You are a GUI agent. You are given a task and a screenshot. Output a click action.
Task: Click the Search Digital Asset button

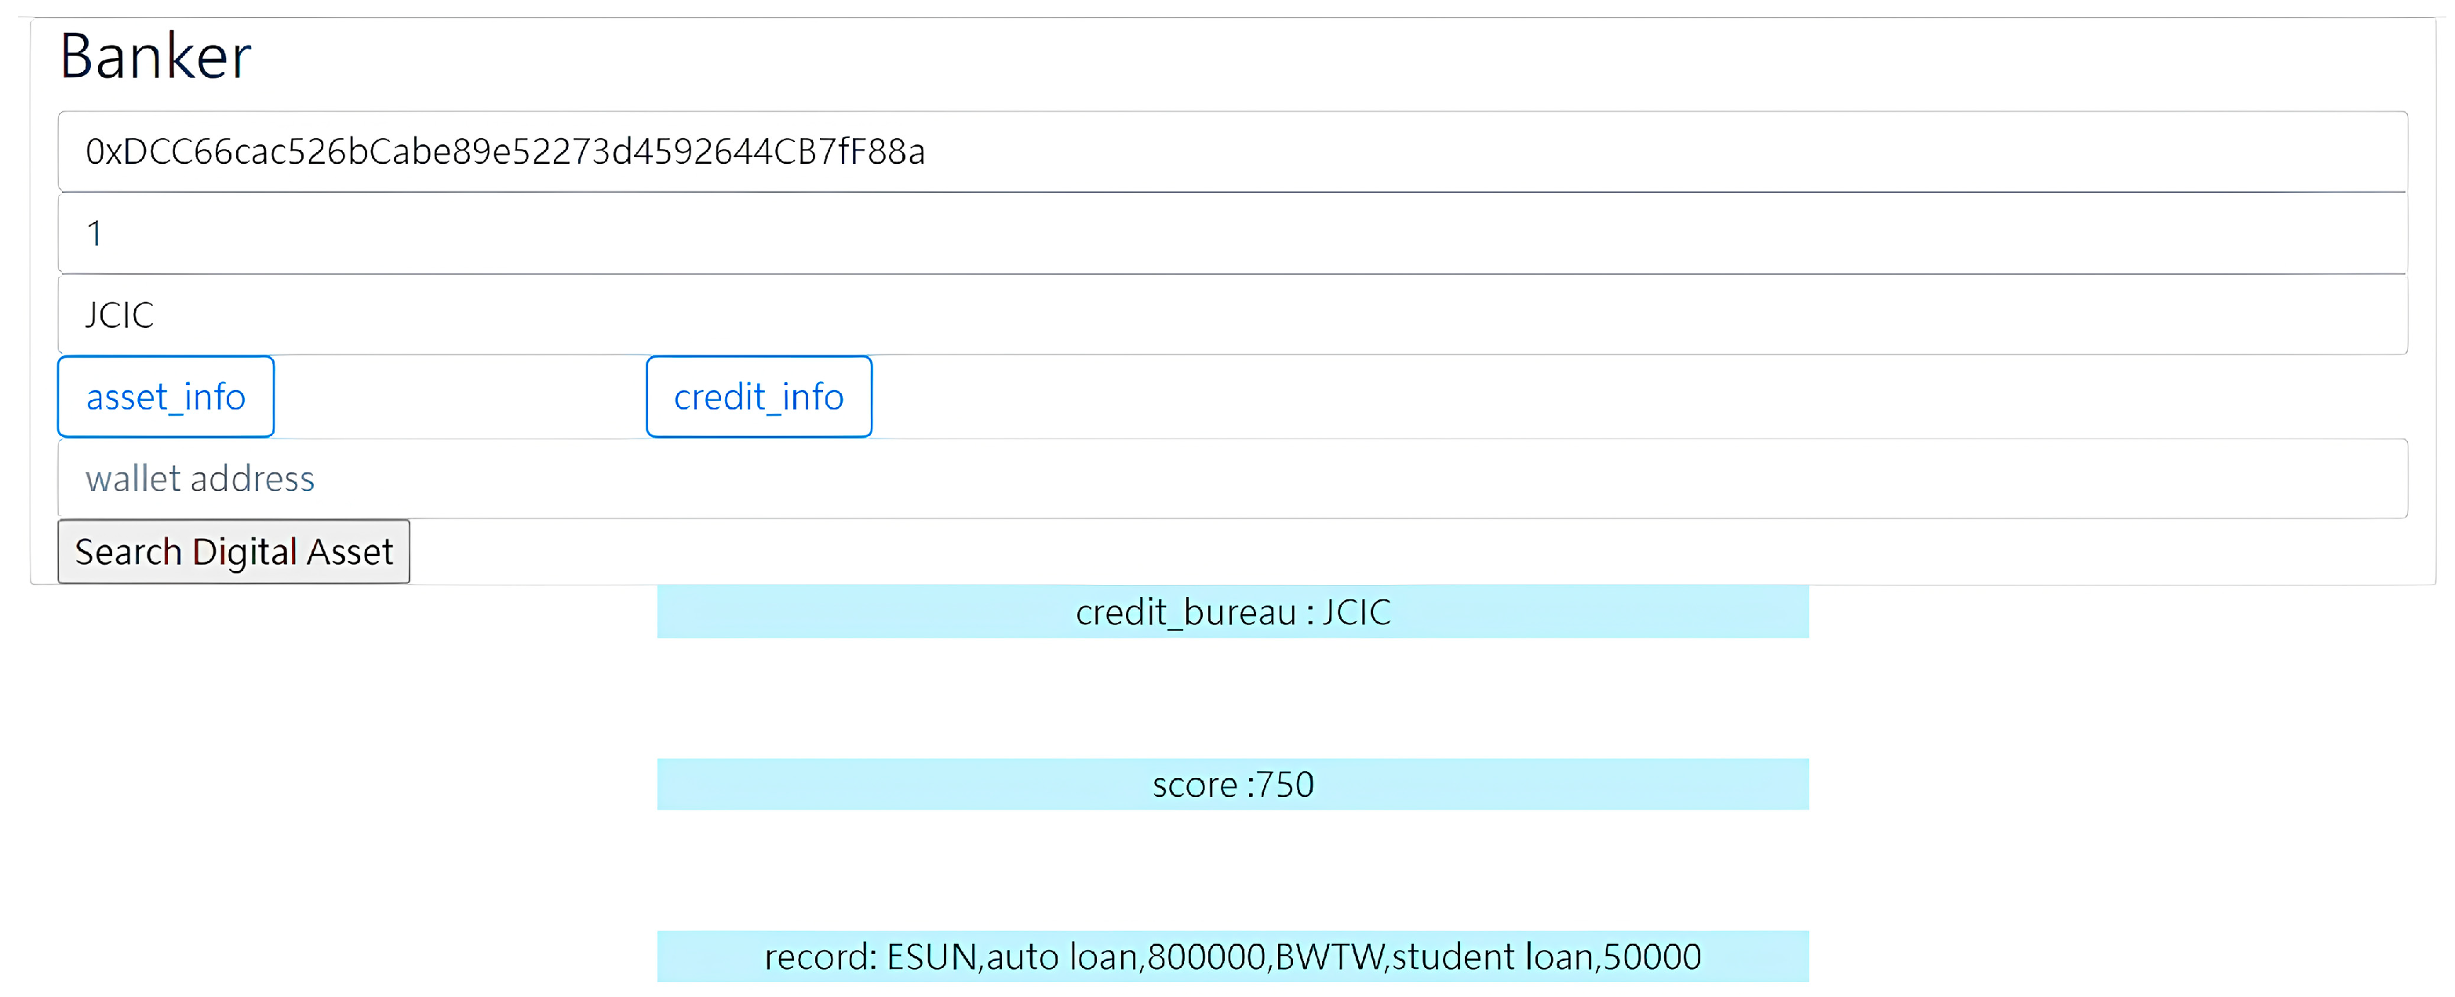(234, 552)
